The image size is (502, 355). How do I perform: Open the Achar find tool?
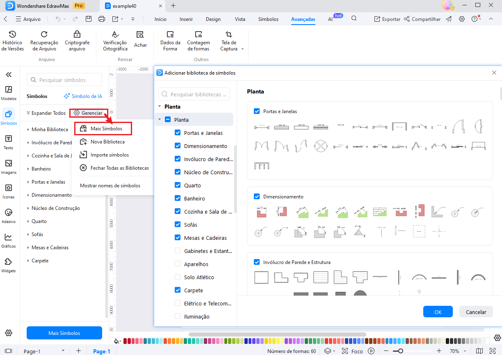[x=140, y=40]
